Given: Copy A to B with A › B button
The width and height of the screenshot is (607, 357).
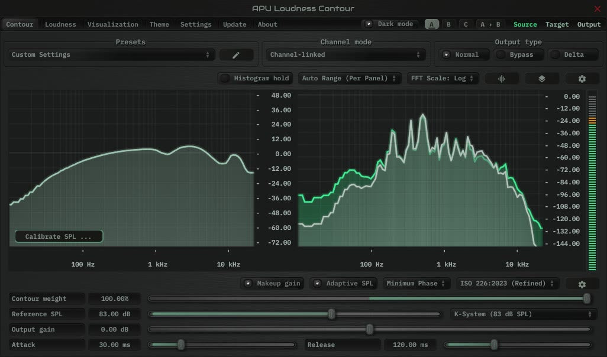Looking at the screenshot, I should (490, 24).
